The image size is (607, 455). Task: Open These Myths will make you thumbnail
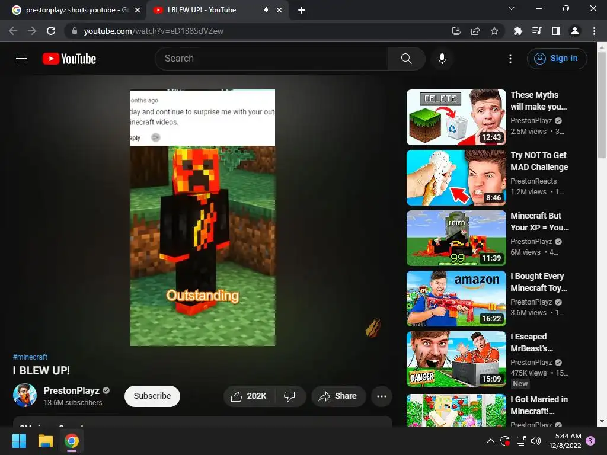456,117
